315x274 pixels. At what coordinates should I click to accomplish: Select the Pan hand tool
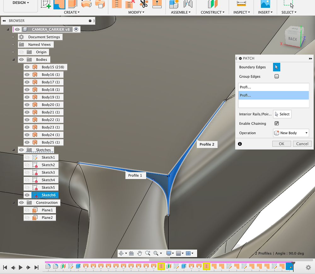pos(140,253)
